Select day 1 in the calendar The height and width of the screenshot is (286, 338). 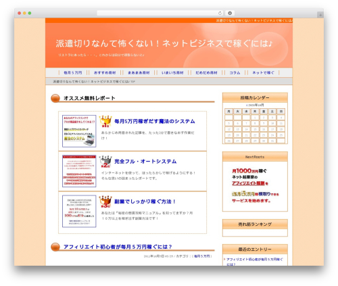255,118
